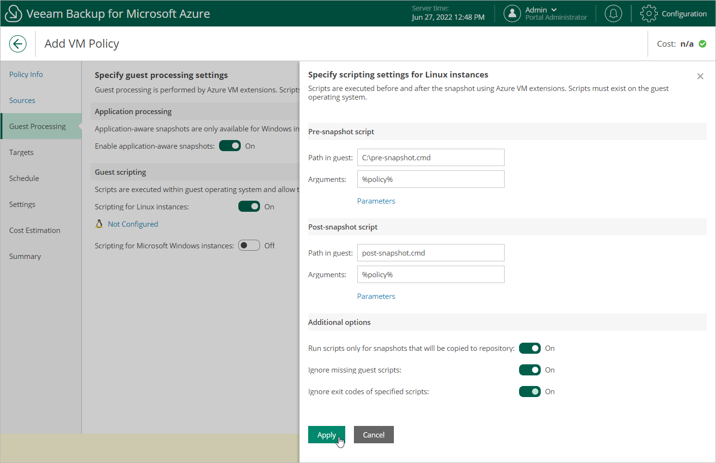The width and height of the screenshot is (716, 463).
Task: Open Parameters link under Pre-snapshot script
Action: tap(376, 201)
